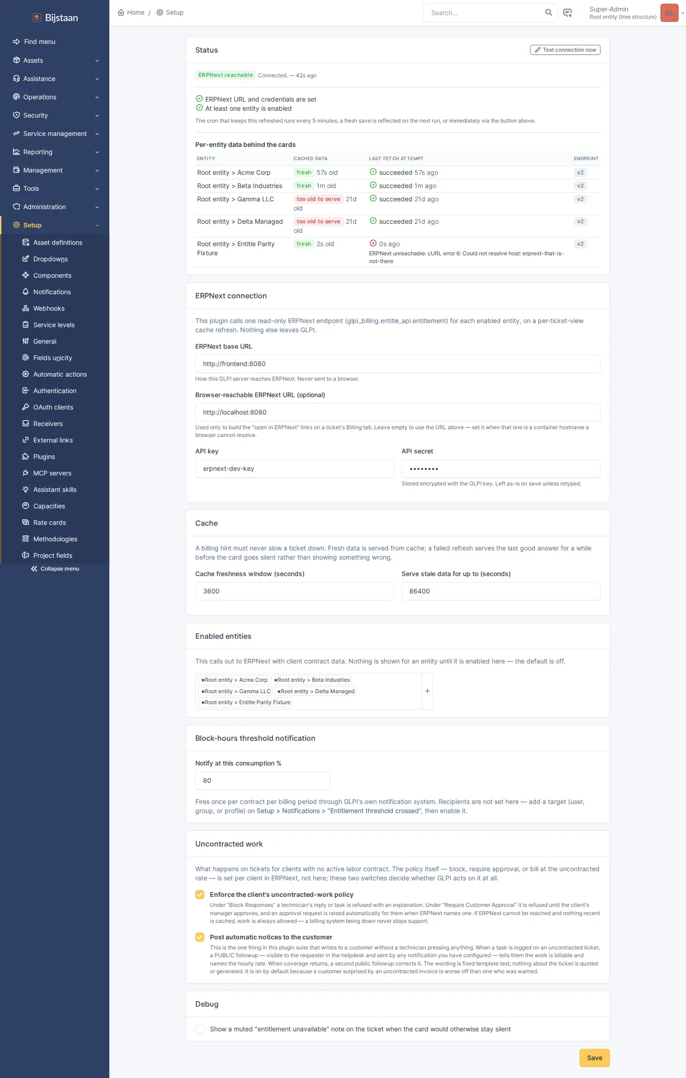Image resolution: width=686 pixels, height=1078 pixels.
Task: Click the Home breadcrumb icon
Action: (x=121, y=13)
